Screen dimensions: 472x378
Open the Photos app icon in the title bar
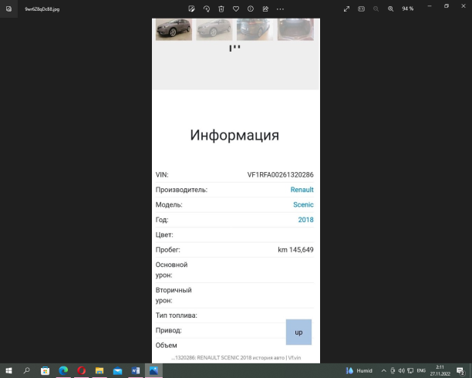tap(8, 9)
